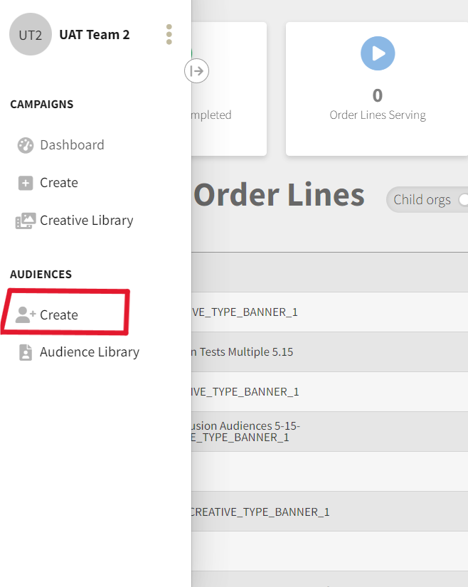Click the UAT Team 2 organization name
This screenshot has height=587, width=468.
point(95,34)
